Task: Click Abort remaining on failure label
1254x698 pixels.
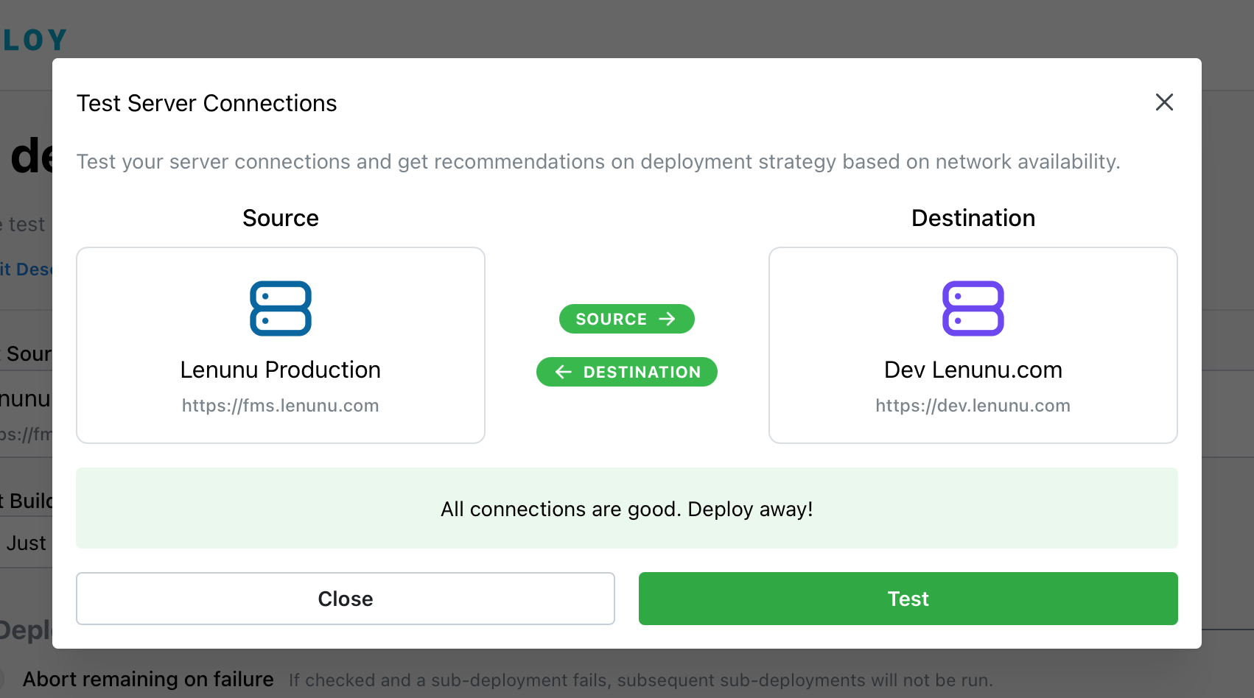Action: point(148,679)
